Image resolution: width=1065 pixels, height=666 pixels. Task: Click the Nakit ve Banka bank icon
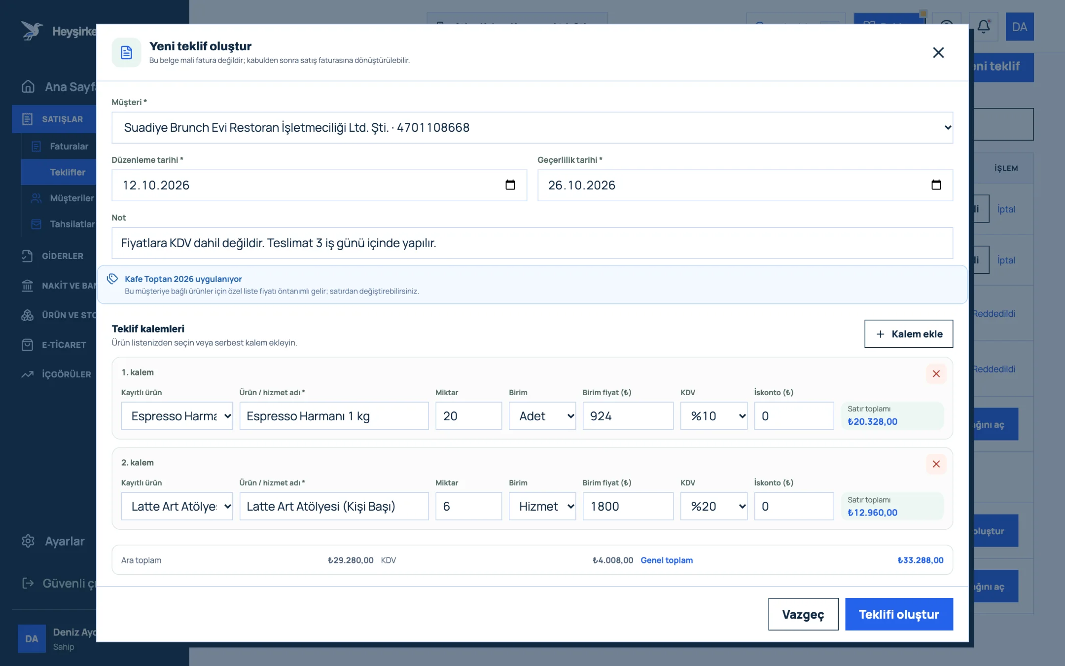(27, 285)
